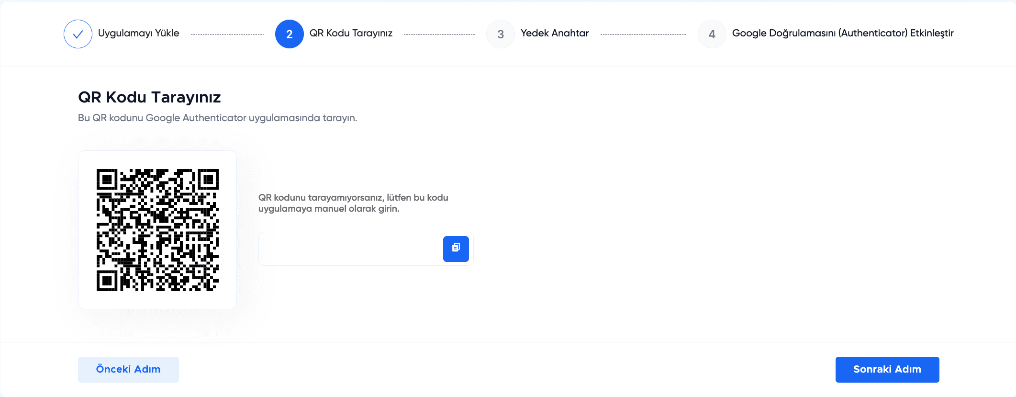
Task: Click the Google Authenticator instruction subtitle
Action: click(x=218, y=118)
